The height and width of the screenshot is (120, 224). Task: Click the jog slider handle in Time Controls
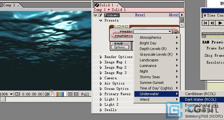204,36
